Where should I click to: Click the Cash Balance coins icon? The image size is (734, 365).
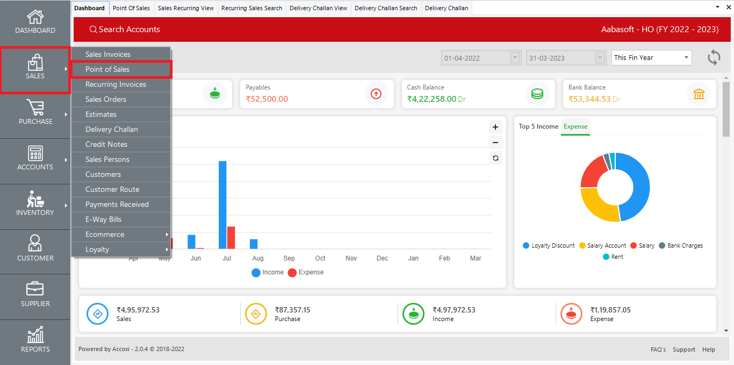537,94
